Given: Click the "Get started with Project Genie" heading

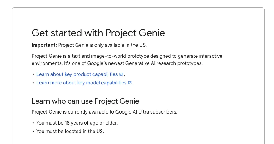Looking at the screenshot, I should coord(98,33).
